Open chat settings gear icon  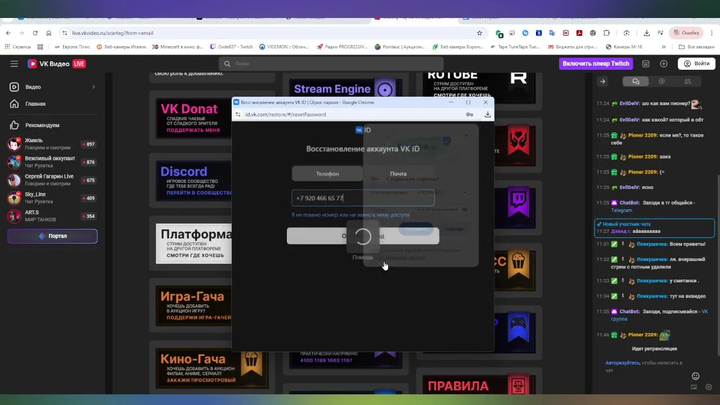tap(709, 387)
